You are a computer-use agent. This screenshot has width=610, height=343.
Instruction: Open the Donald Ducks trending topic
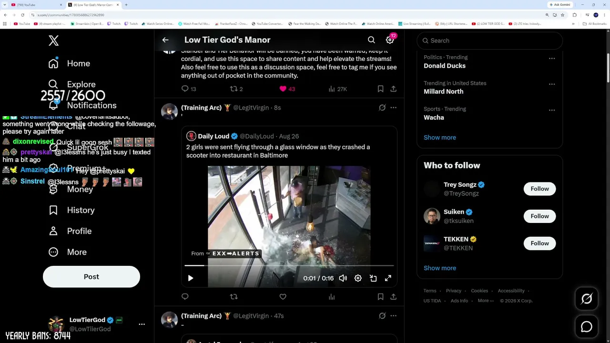tap(445, 66)
